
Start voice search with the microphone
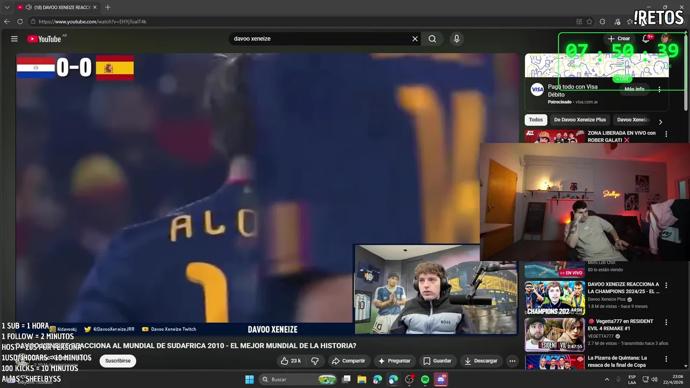pyautogui.click(x=457, y=39)
